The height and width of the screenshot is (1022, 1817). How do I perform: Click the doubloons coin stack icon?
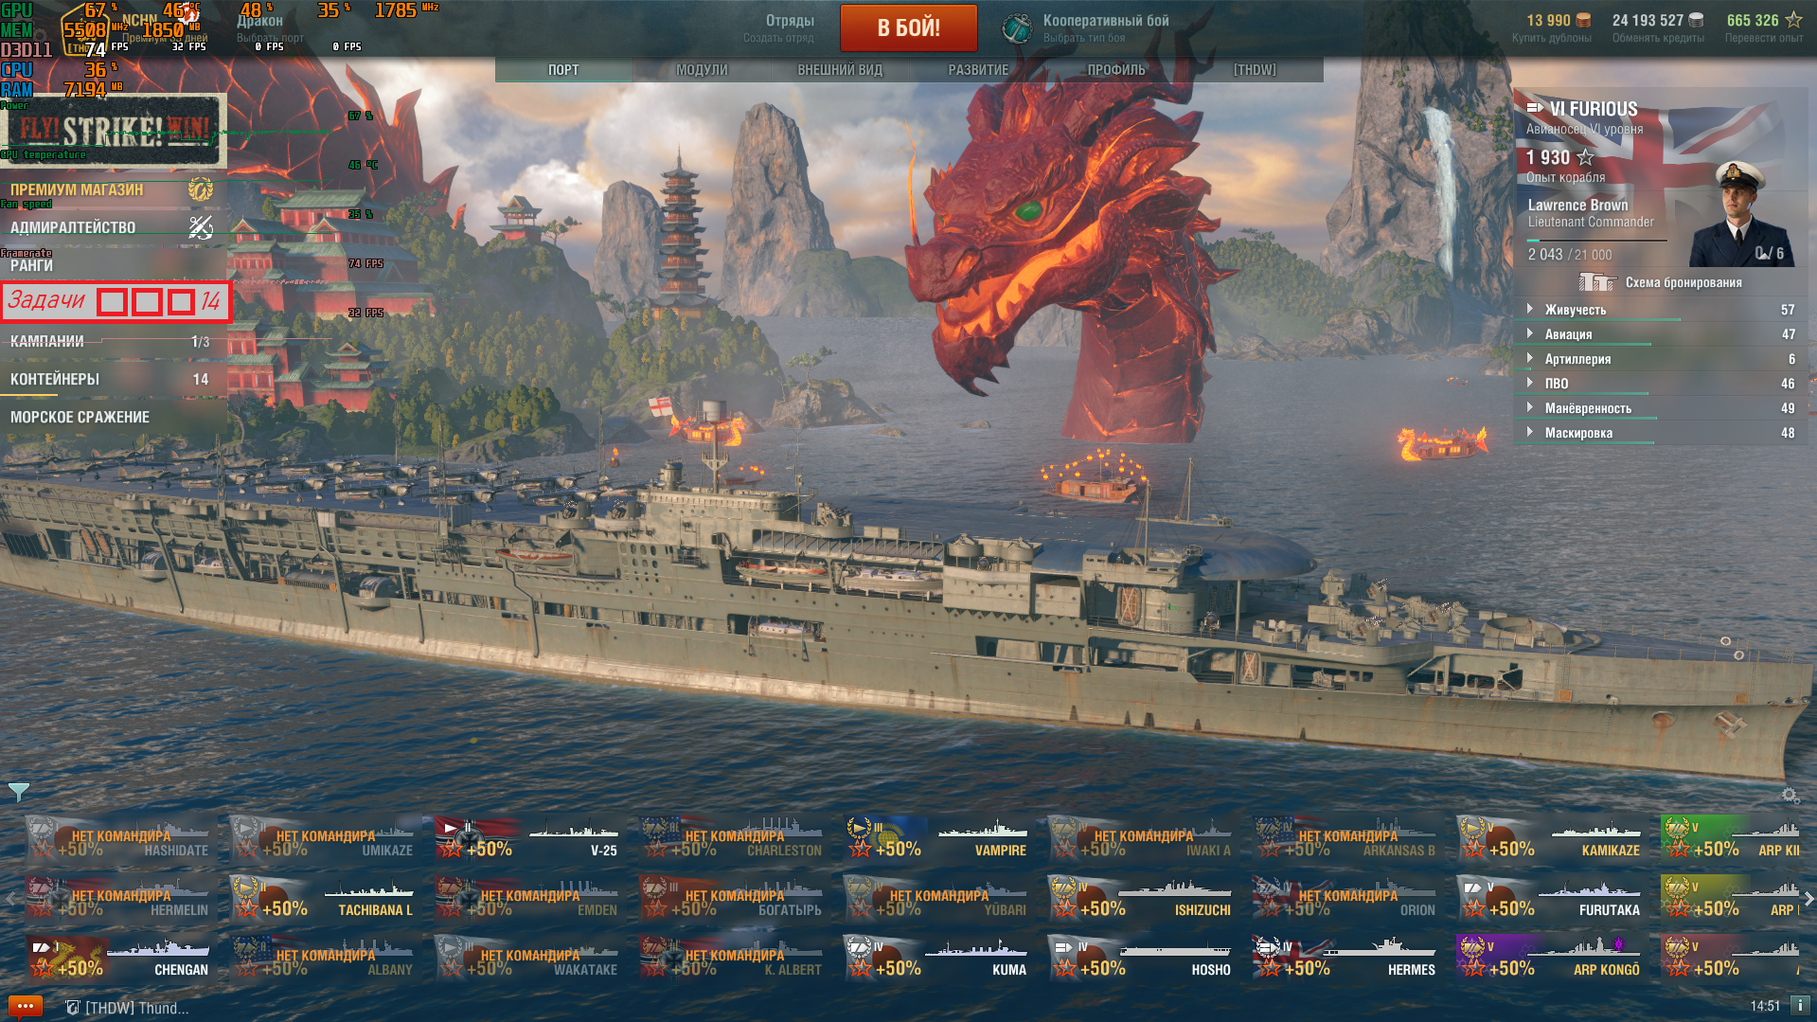1583,20
